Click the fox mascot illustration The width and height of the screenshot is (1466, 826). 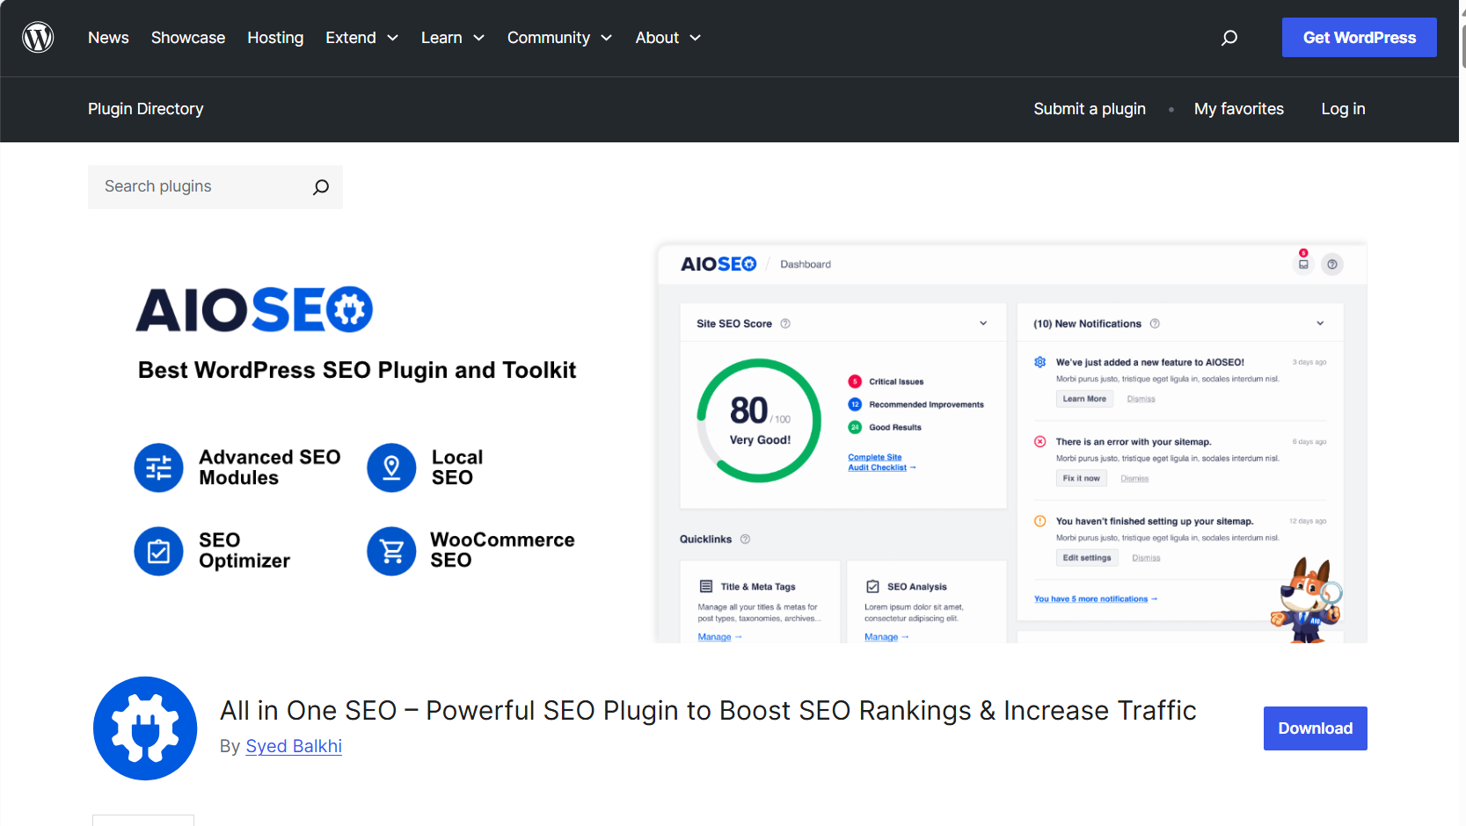click(1307, 600)
